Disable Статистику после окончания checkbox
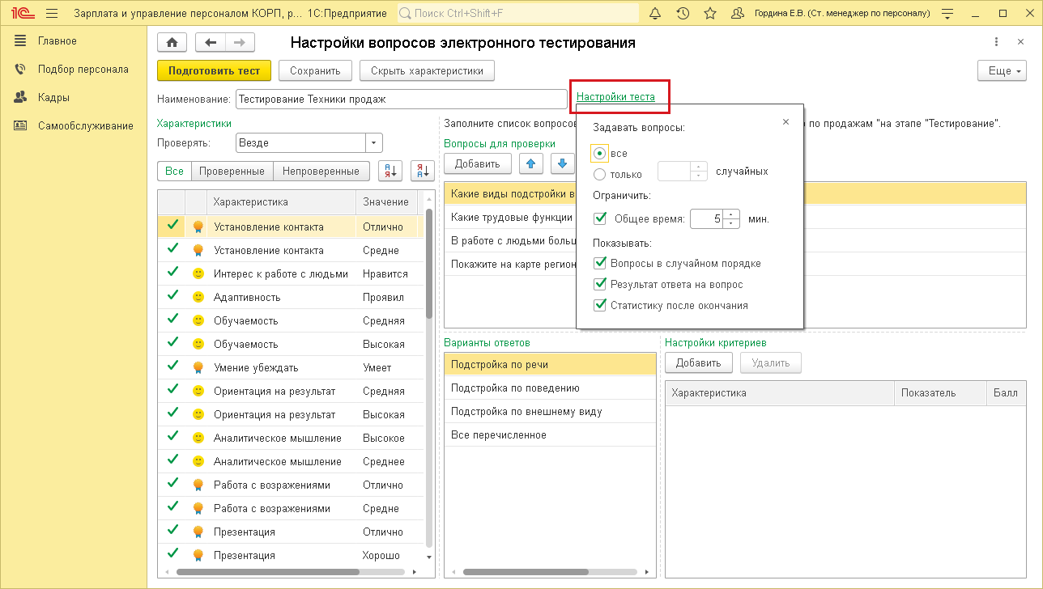Image resolution: width=1043 pixels, height=589 pixels. pos(600,305)
